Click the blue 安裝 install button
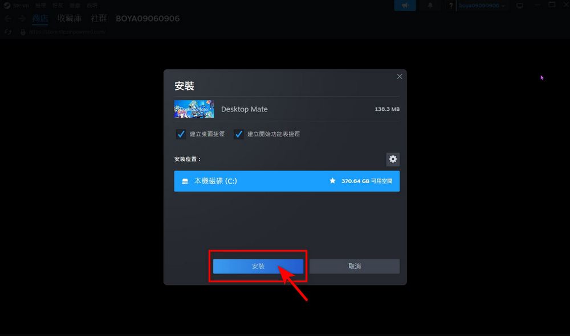This screenshot has width=570, height=336. 258,267
